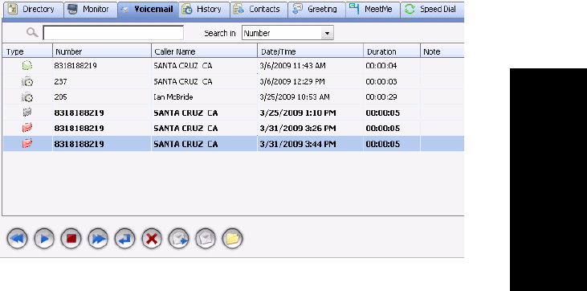Image resolution: width=587 pixels, height=291 pixels.
Task: Select number 237 in the list
Action: [61, 81]
